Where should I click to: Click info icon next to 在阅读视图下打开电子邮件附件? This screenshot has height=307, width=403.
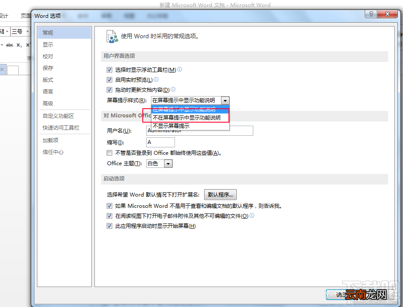tap(252, 216)
